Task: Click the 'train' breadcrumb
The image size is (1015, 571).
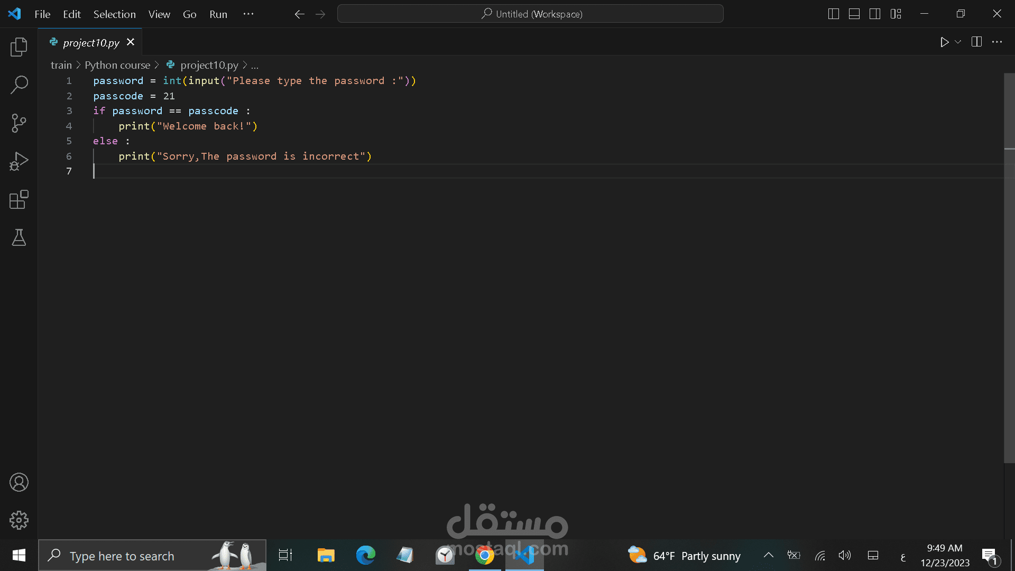Action: 61,65
